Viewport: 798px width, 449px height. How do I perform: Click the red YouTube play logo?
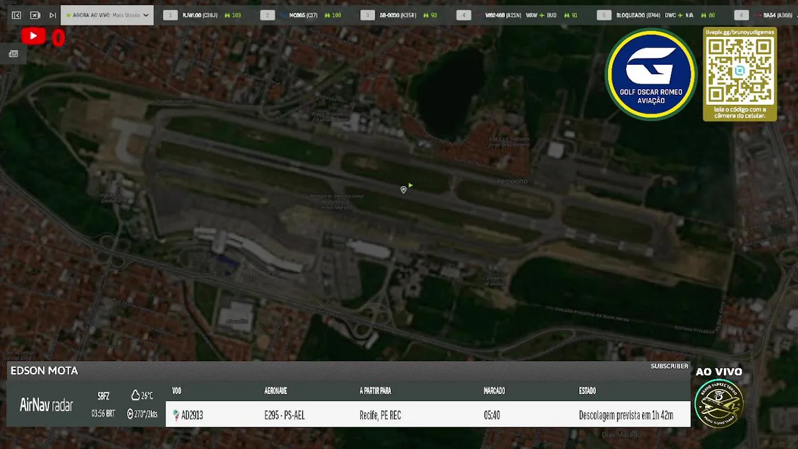point(33,37)
